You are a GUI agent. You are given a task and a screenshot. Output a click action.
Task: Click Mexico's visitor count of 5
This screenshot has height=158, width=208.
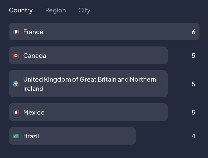point(193,112)
